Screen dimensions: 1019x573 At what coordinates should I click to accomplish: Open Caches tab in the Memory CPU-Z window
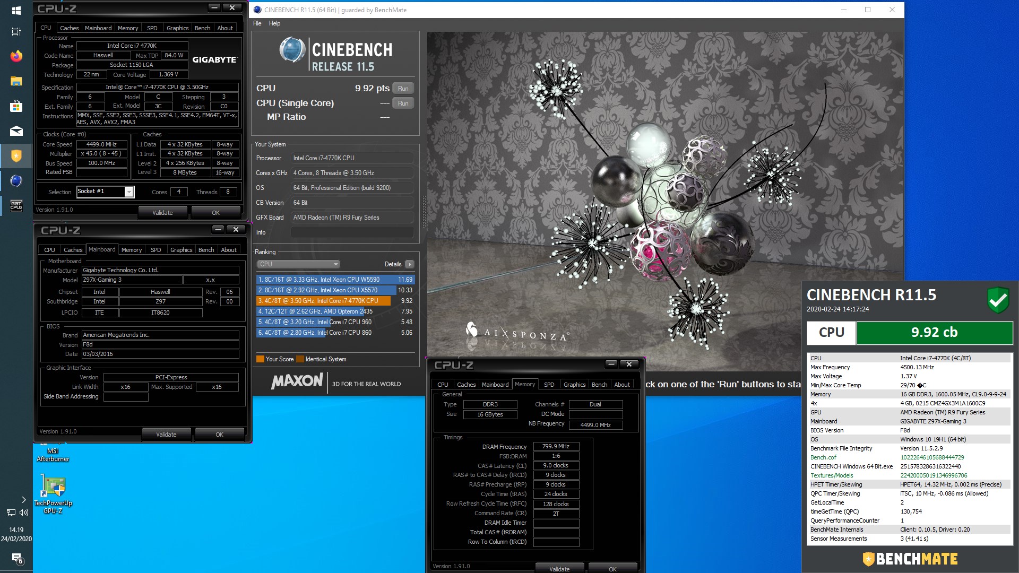coord(466,385)
